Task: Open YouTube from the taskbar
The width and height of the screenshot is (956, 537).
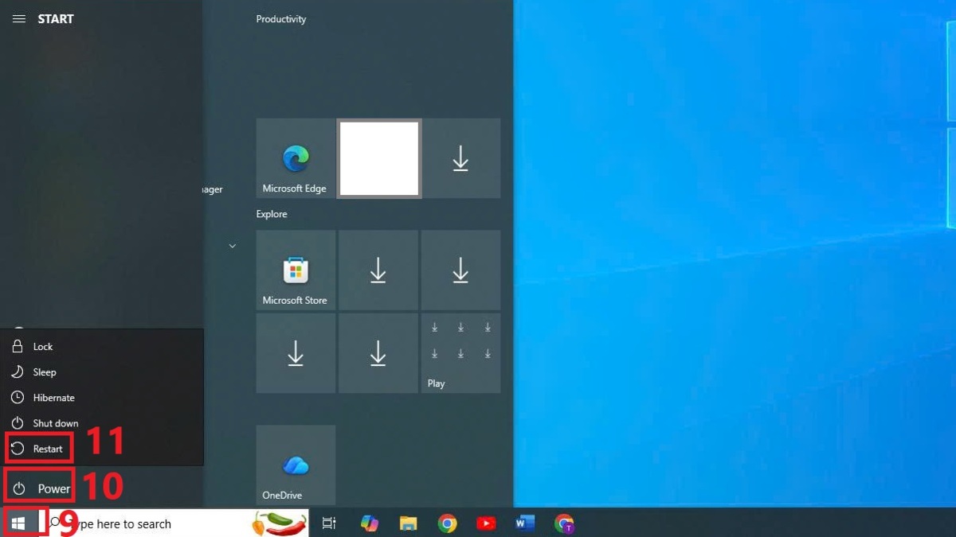Action: (x=485, y=523)
